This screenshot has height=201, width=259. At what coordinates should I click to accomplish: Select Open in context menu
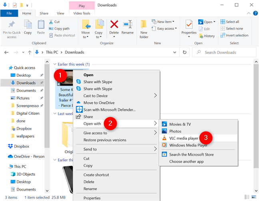click(x=116, y=75)
